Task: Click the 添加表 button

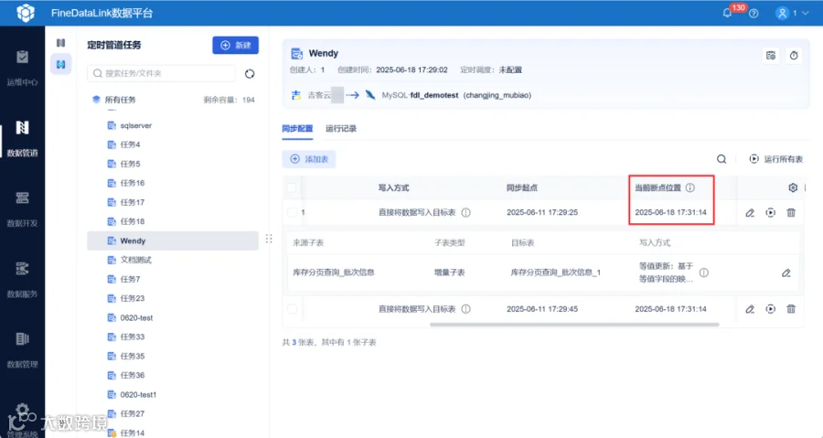Action: 309,159
